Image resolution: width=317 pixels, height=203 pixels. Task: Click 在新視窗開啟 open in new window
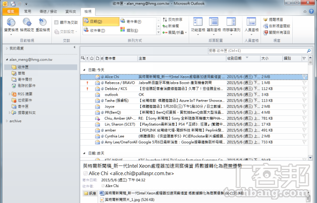tap(276, 26)
